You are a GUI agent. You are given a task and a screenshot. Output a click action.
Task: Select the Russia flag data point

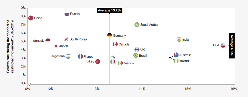[67, 14]
